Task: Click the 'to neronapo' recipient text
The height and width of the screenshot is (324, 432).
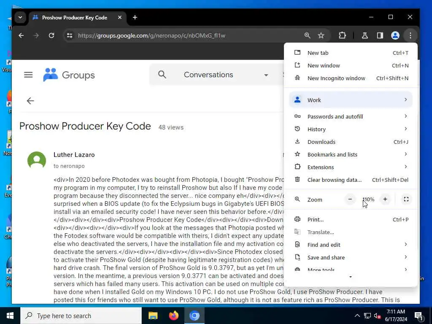Action: (69, 166)
